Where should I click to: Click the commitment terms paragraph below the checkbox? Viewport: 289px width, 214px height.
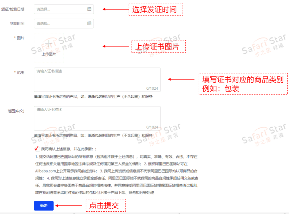115,173
